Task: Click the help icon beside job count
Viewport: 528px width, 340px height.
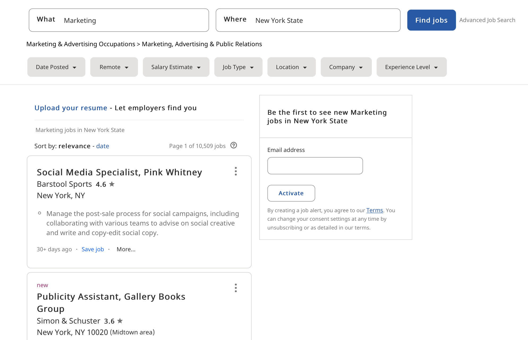Action: pos(234,145)
